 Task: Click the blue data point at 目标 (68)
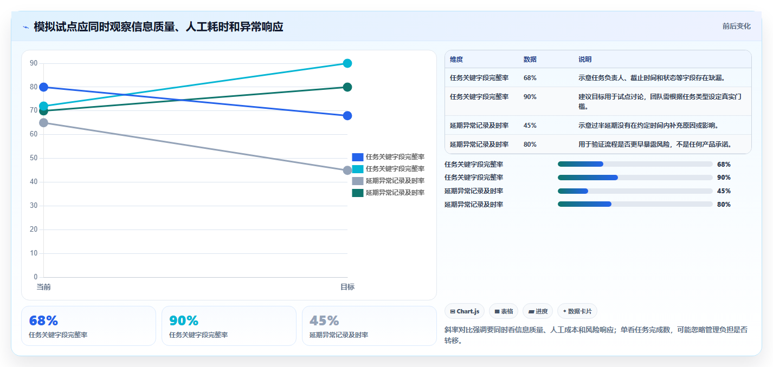pyautogui.click(x=347, y=116)
